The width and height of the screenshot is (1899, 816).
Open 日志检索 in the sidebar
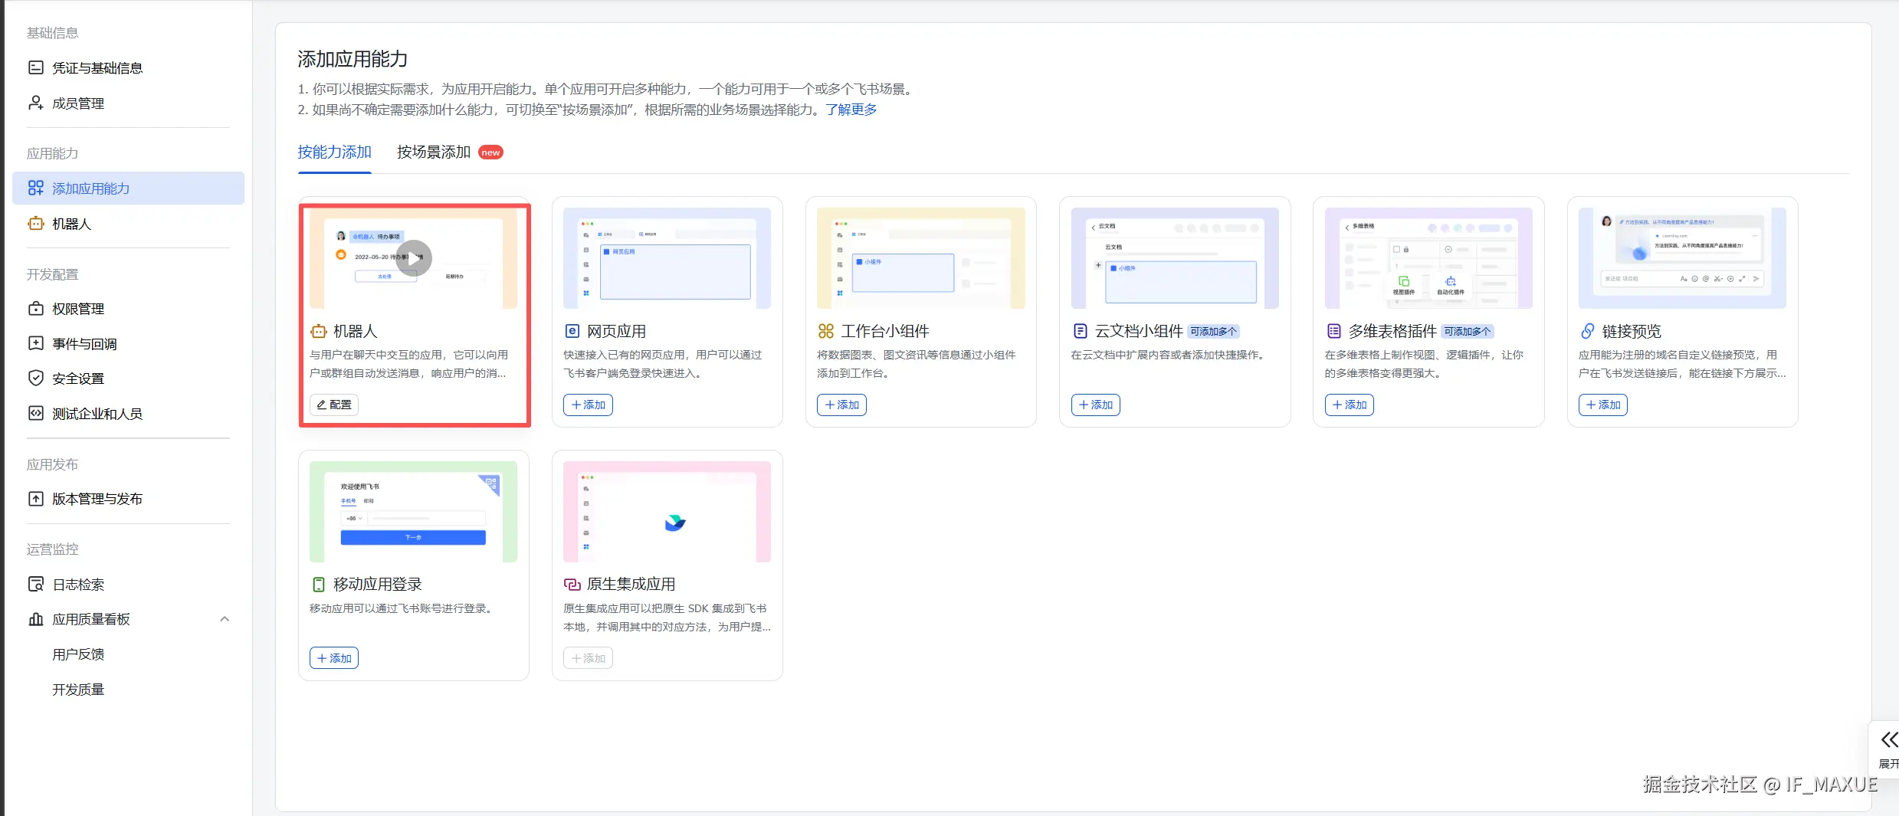pyautogui.click(x=128, y=584)
